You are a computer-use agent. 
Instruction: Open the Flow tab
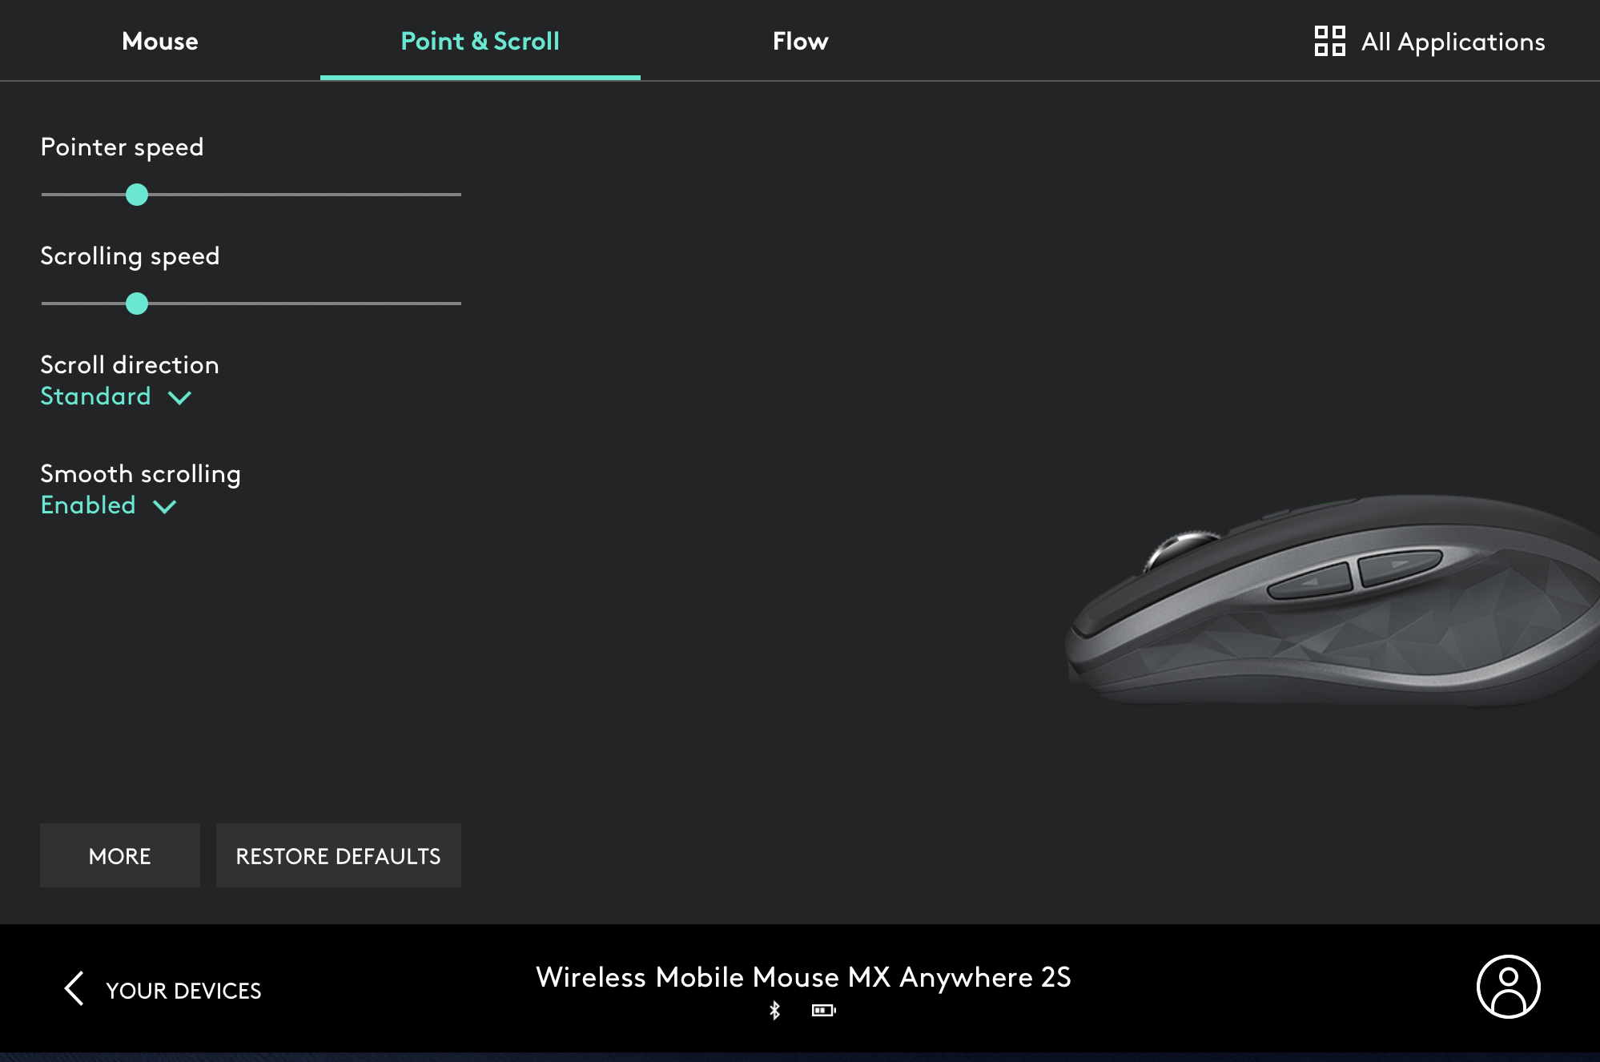(x=800, y=42)
